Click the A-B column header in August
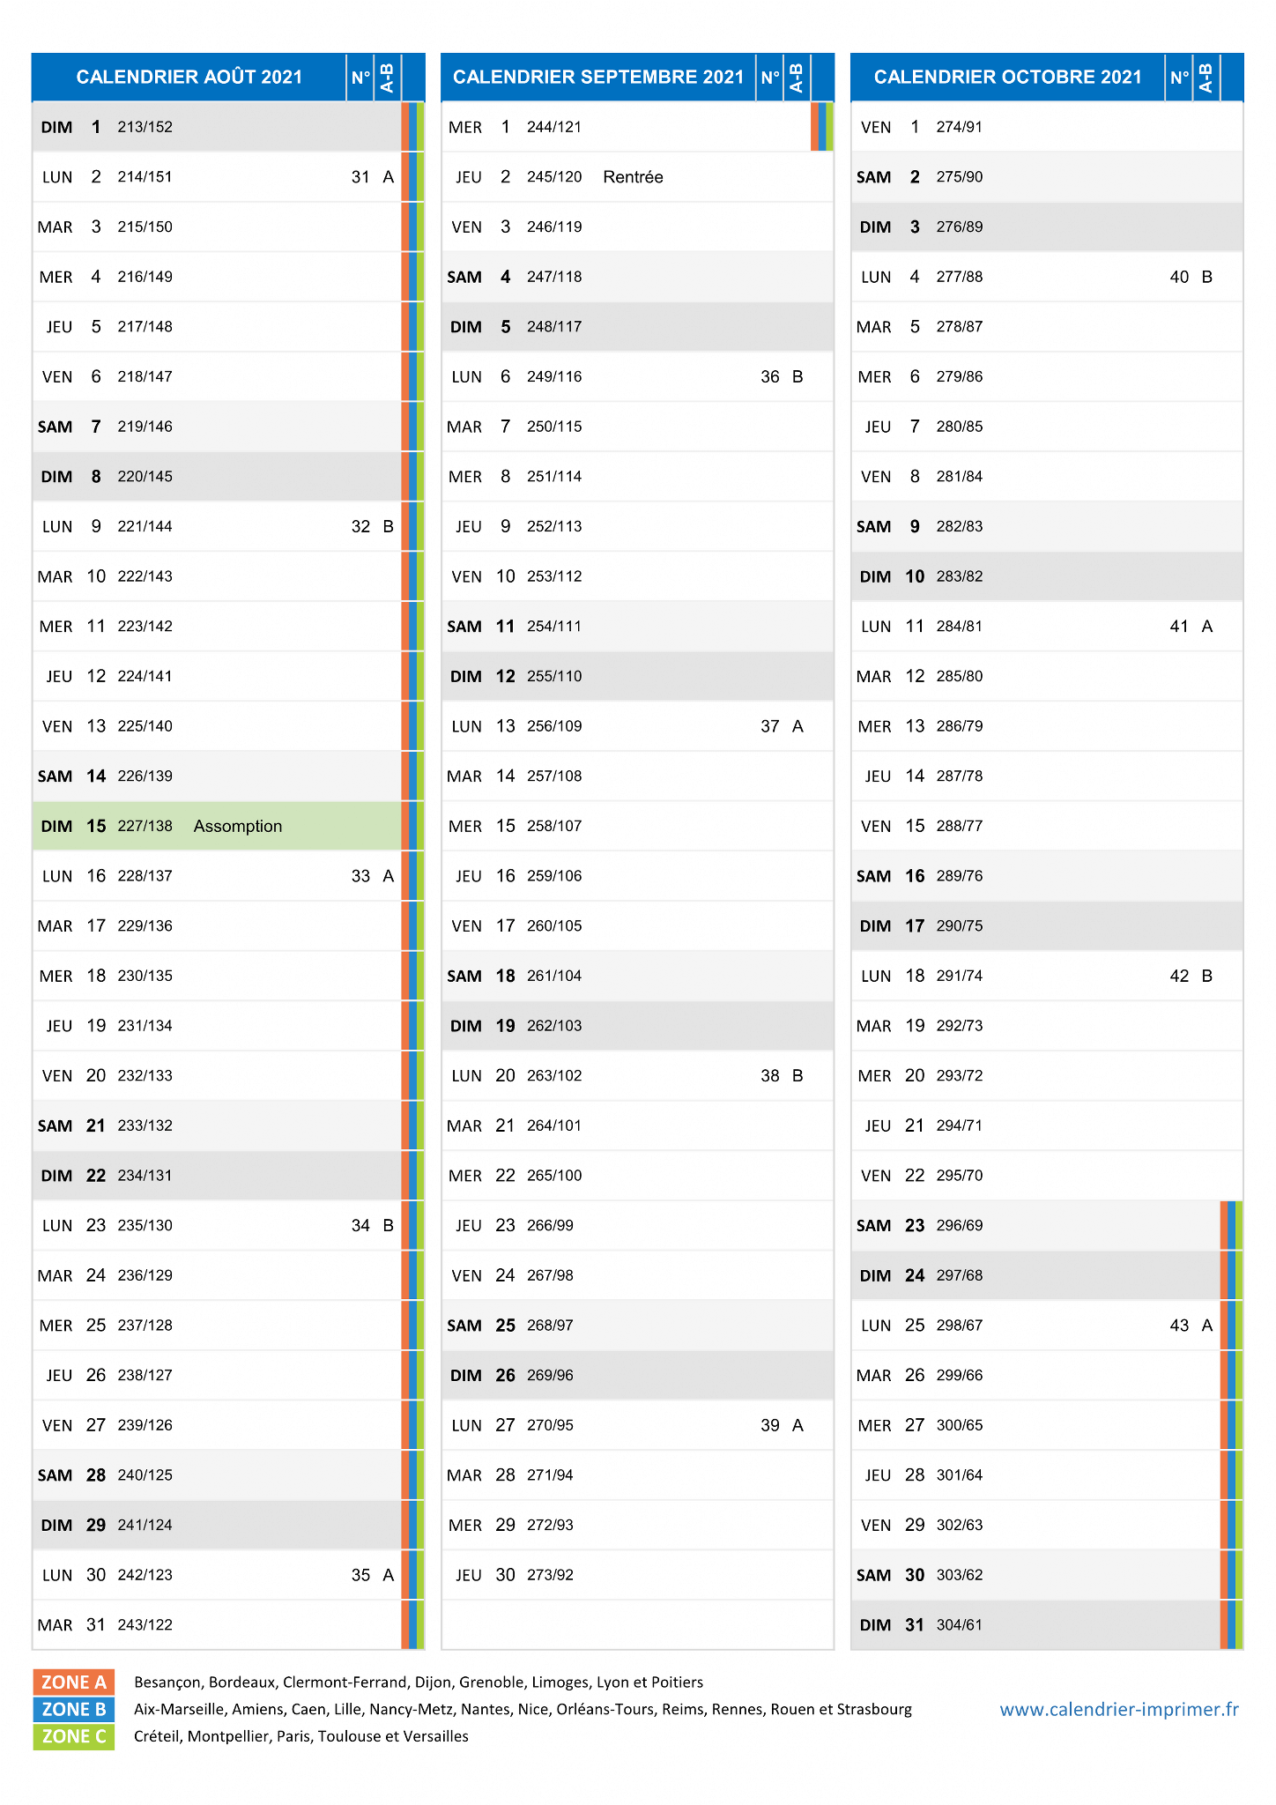This screenshot has width=1276, height=1805. click(x=388, y=78)
